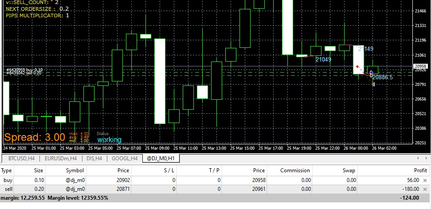
Task: Click the 21049 trade price label on chart
Action: 323,60
